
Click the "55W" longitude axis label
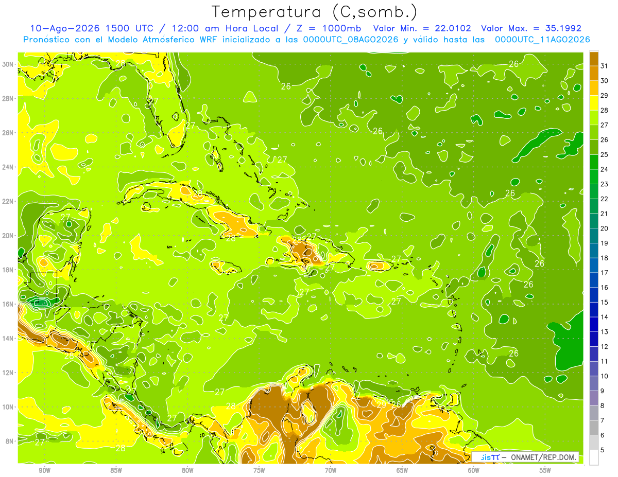tap(545, 470)
